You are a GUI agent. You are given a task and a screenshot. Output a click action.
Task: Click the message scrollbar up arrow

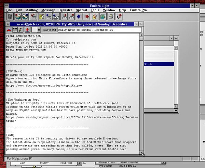tap(141, 35)
